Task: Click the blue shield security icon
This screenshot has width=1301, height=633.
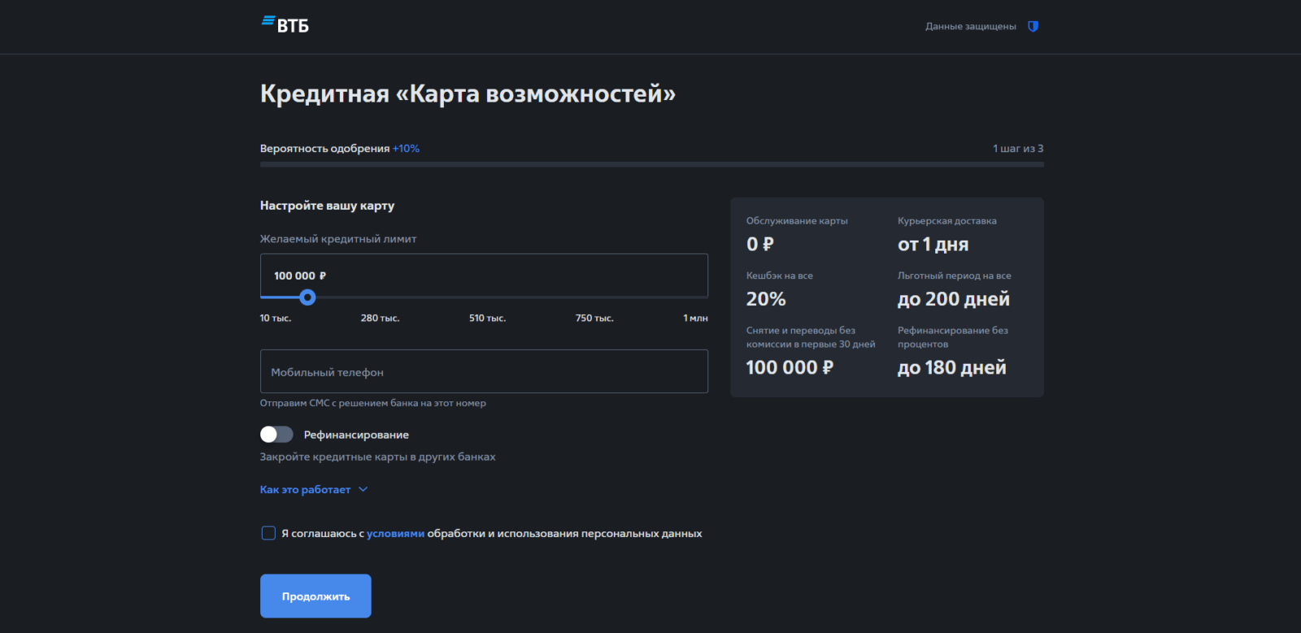Action: [1033, 26]
